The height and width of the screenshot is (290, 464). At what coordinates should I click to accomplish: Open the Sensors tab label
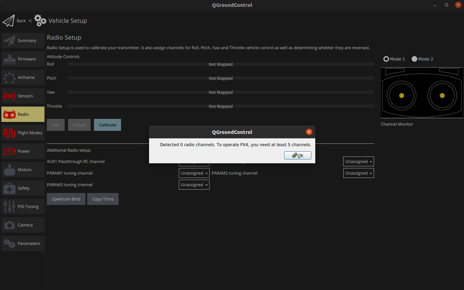pos(25,96)
